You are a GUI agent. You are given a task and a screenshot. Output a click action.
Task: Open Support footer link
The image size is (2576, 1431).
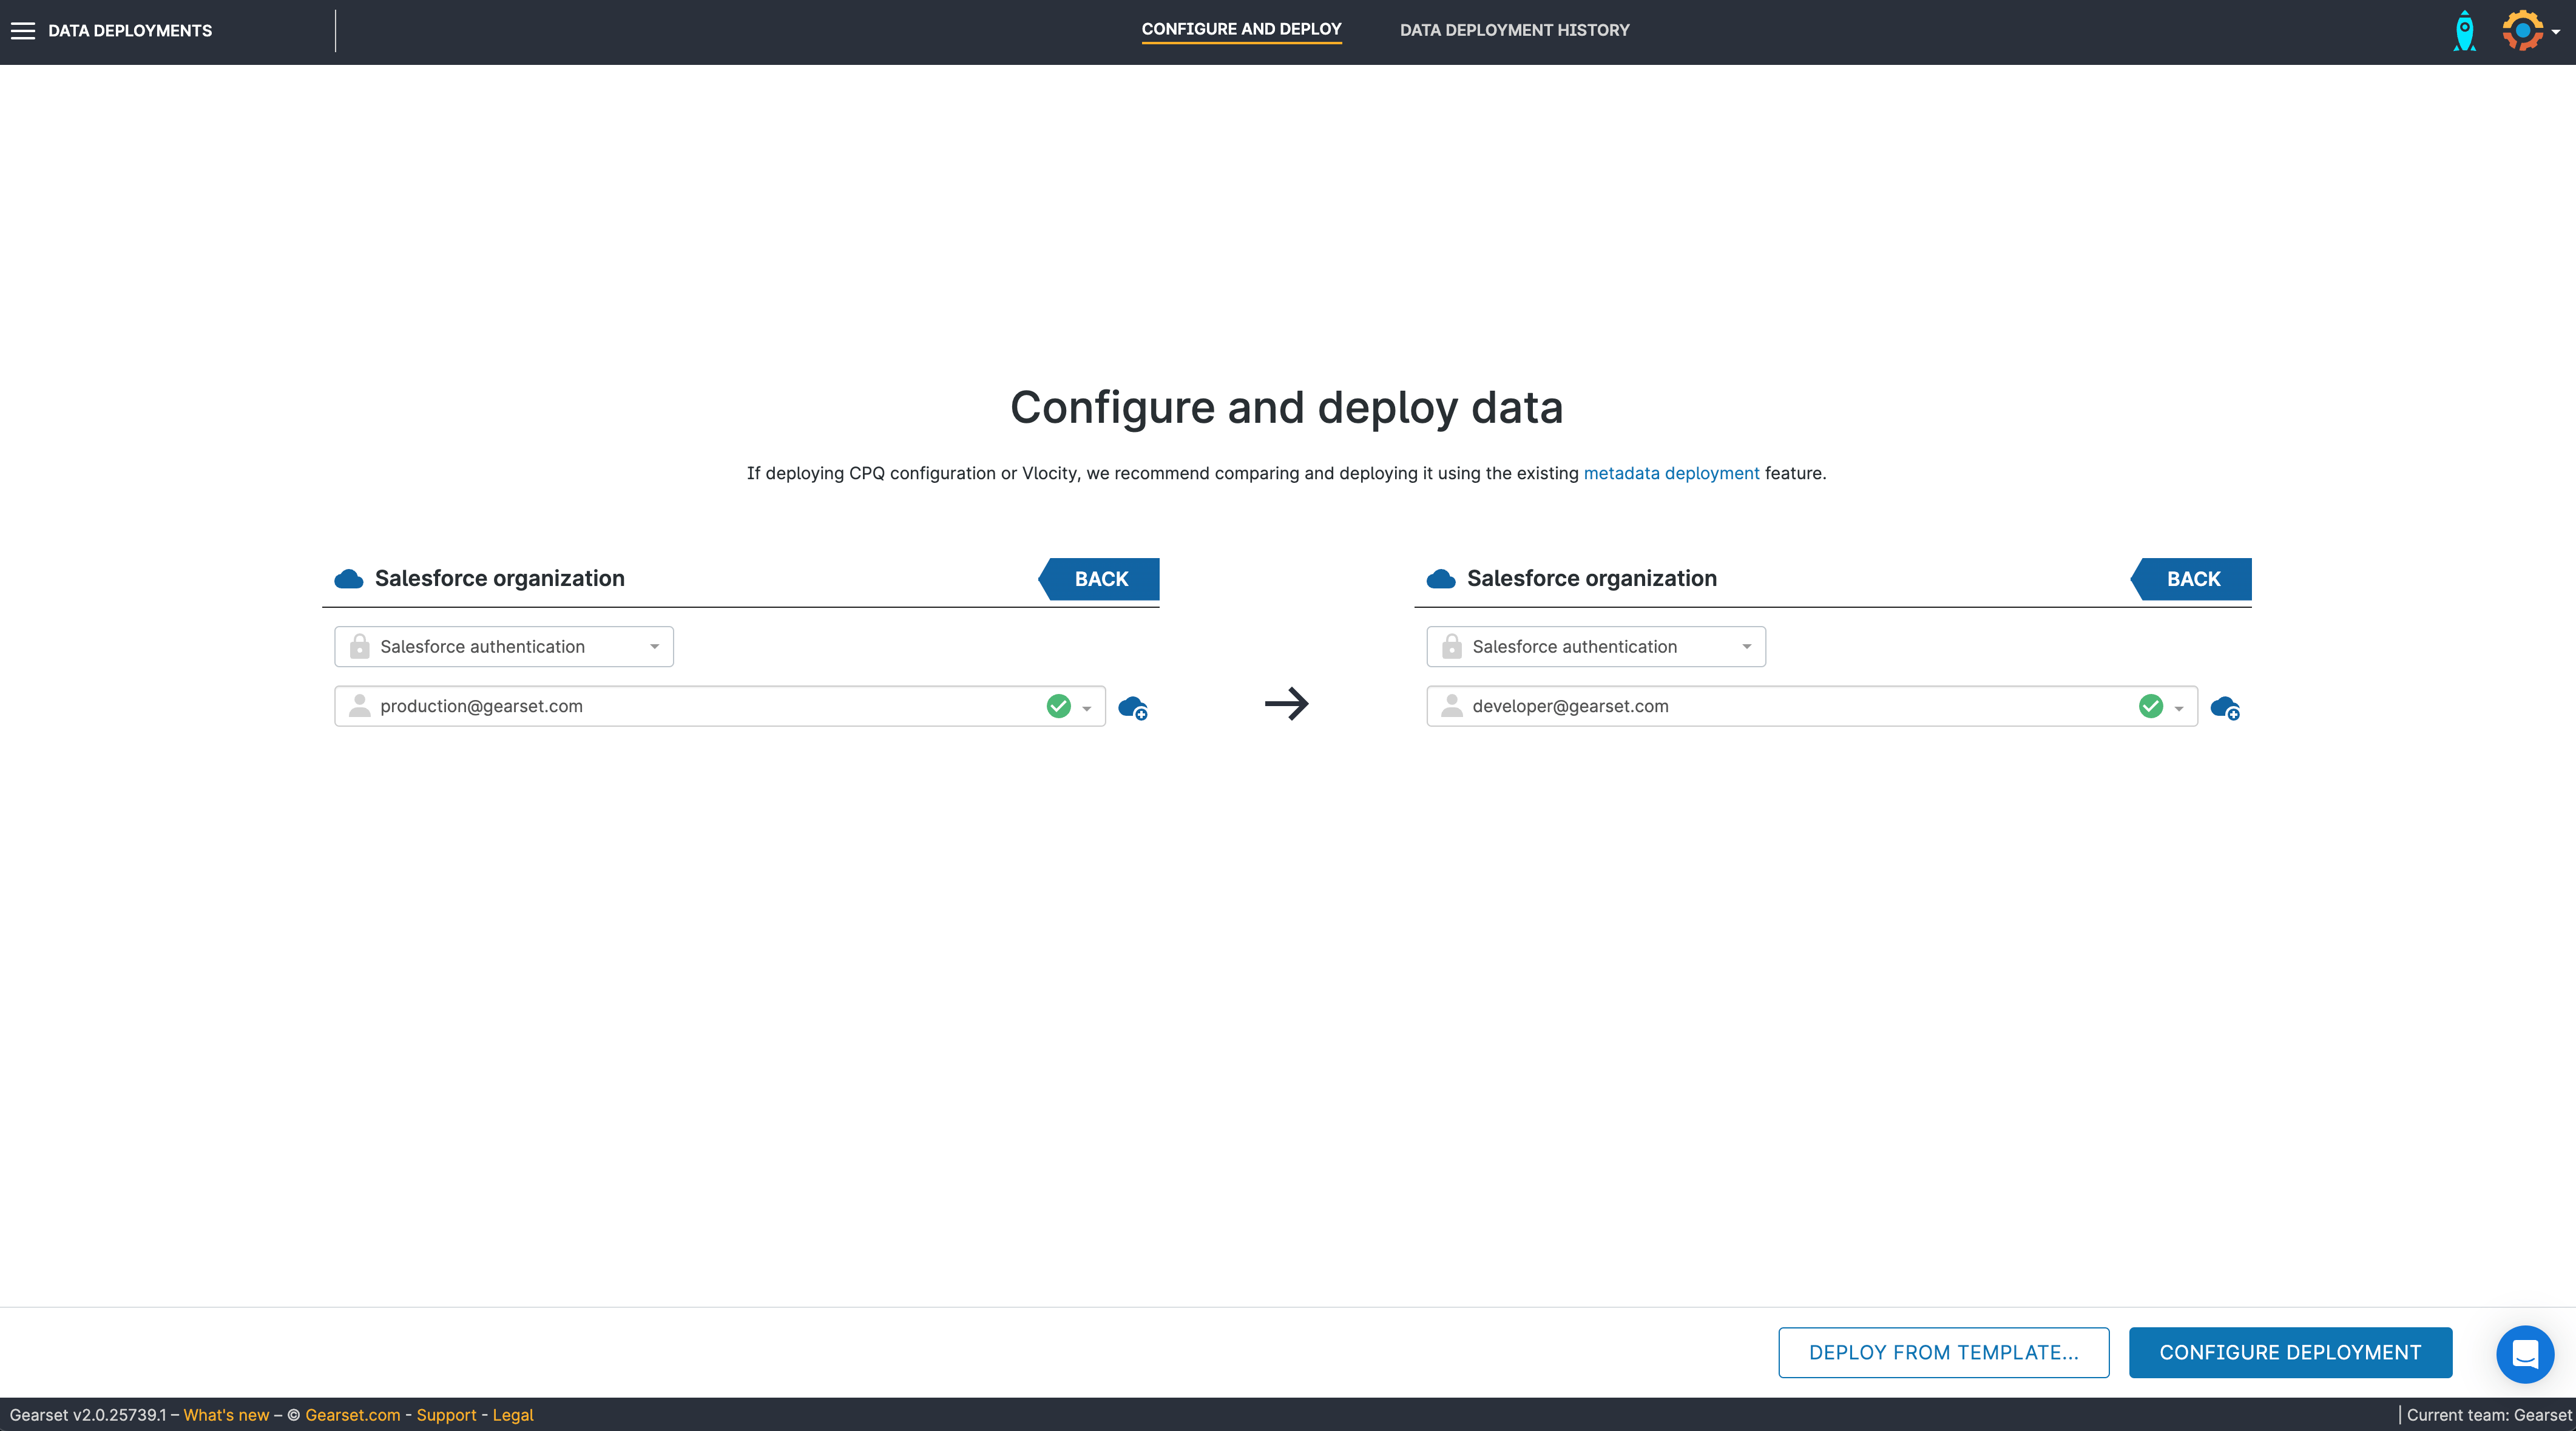446,1415
